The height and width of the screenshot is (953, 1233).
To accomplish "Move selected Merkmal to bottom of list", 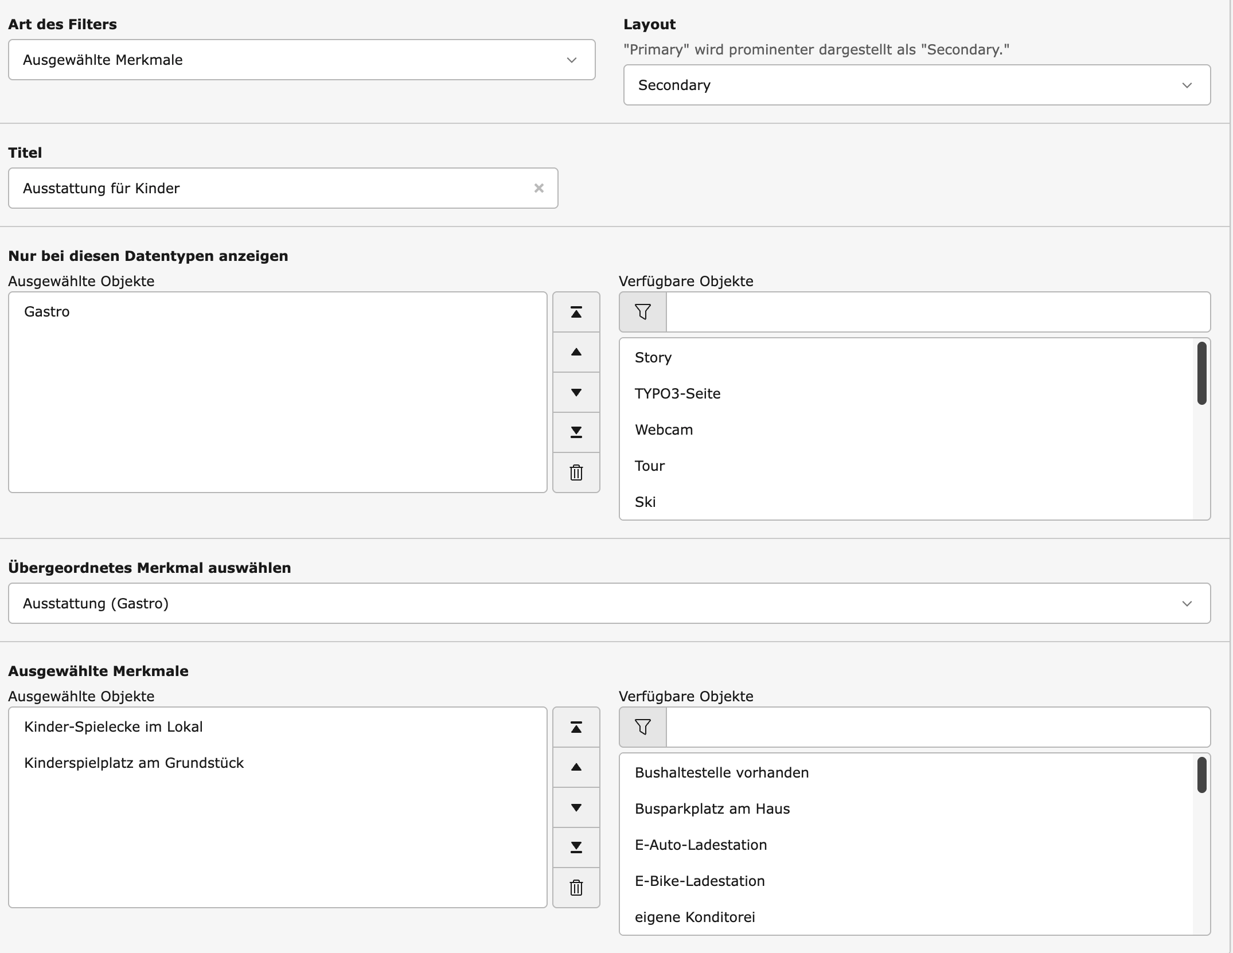I will point(576,847).
